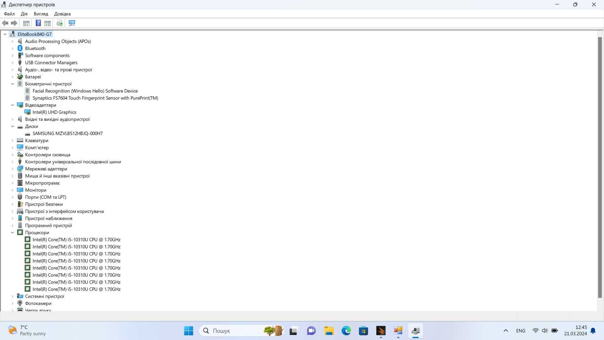Select the first Intel Core i5-10310U processor entry
The height and width of the screenshot is (340, 604).
coord(76,240)
